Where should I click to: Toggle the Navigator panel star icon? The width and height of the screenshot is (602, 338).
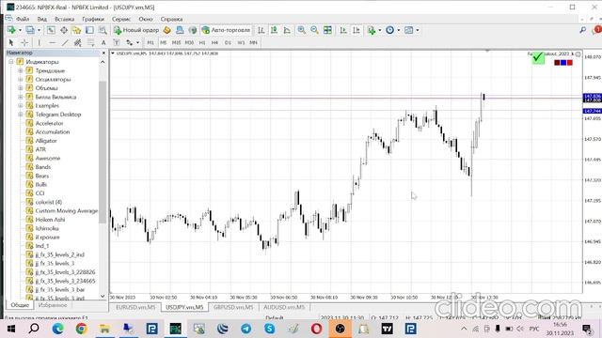[77, 30]
